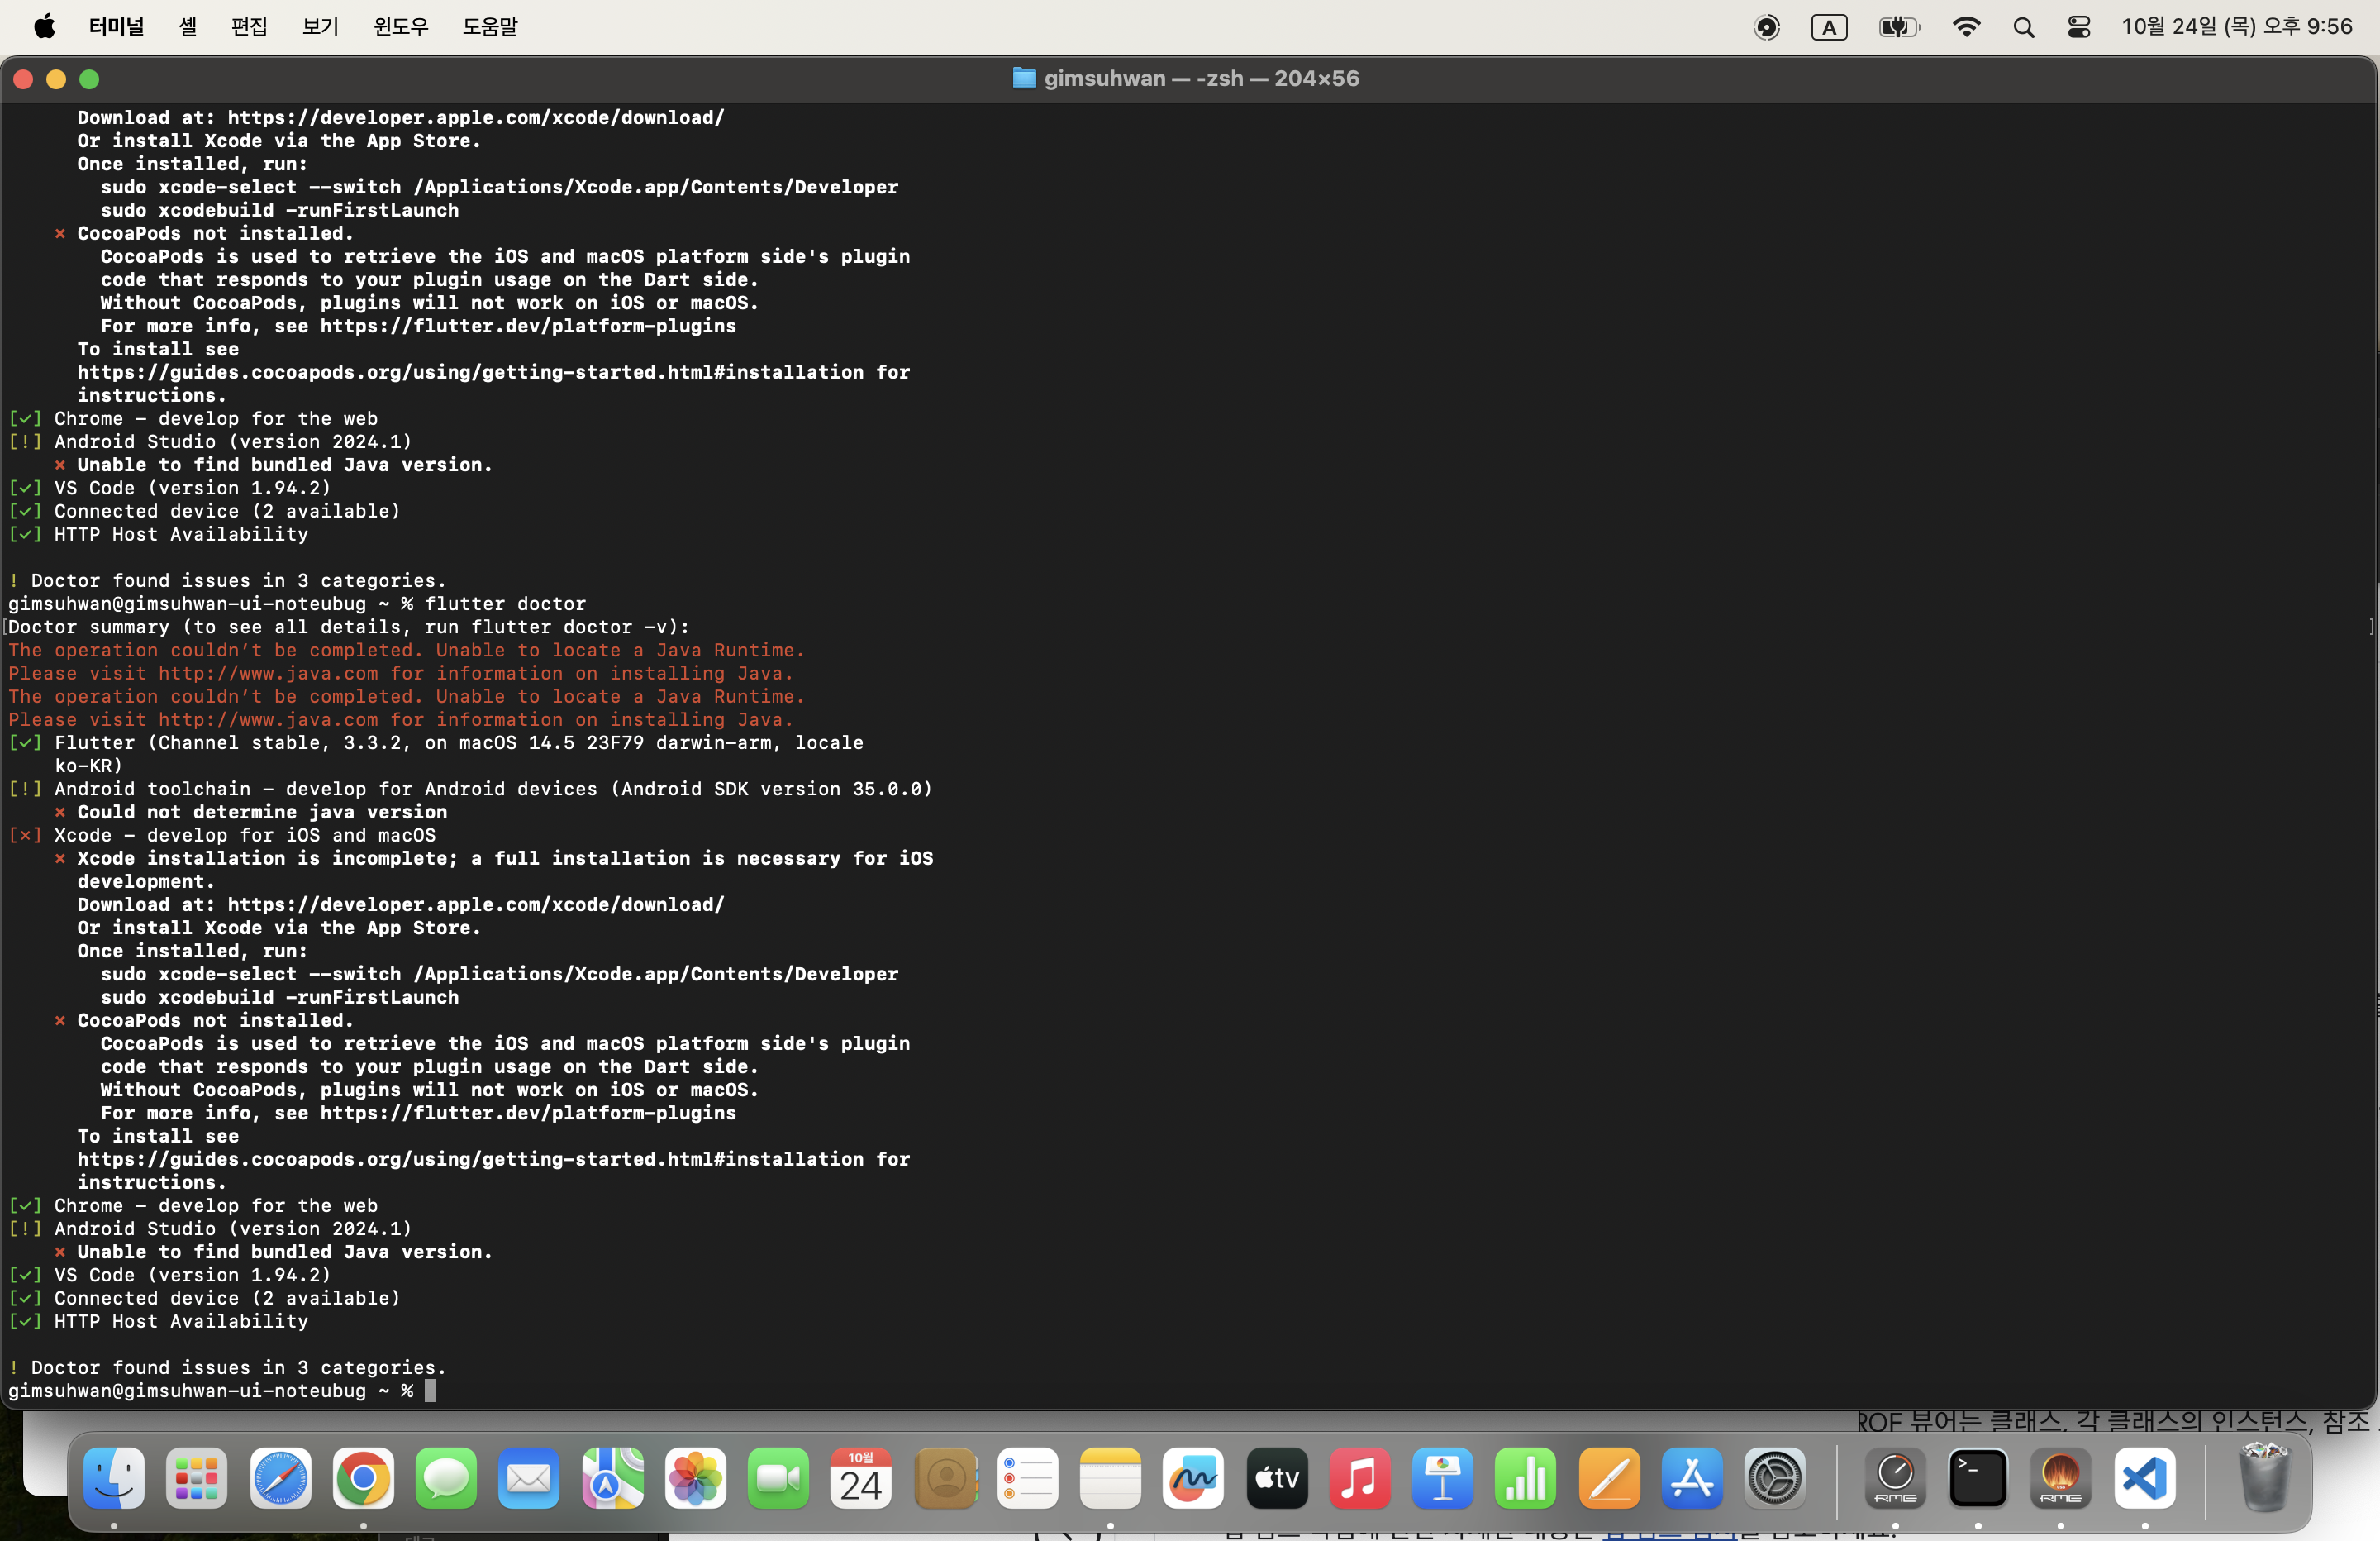Viewport: 2380px width, 1541px height.
Task: Open Finder from the Dock
Action: (x=114, y=1478)
